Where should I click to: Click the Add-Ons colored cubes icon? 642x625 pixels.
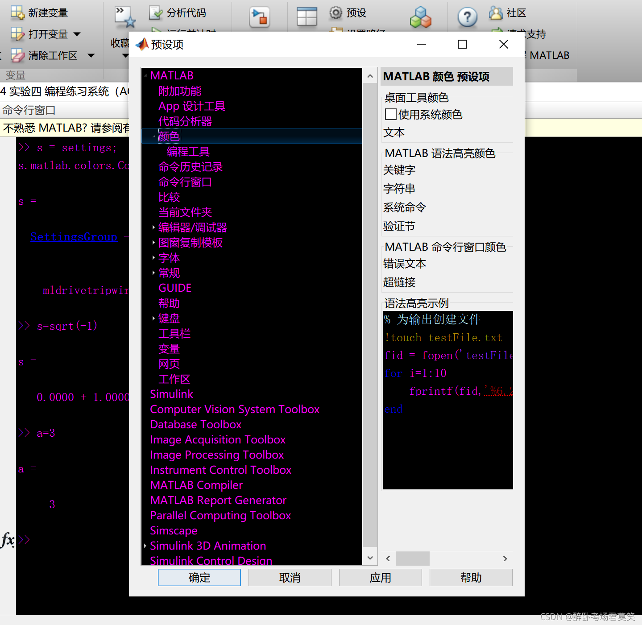pos(420,17)
